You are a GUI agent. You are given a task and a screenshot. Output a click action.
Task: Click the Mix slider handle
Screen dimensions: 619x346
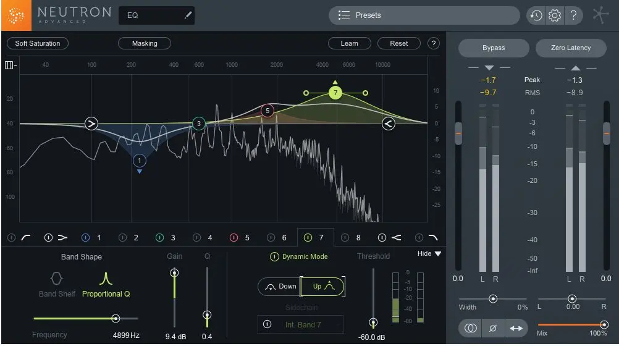(604, 324)
